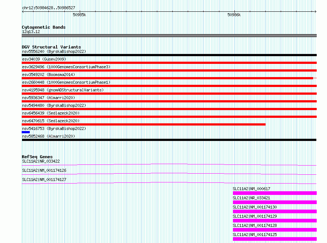
Task: Open variant nsv5494480 (ByrskaBishop2022) label
Action: [54, 105]
